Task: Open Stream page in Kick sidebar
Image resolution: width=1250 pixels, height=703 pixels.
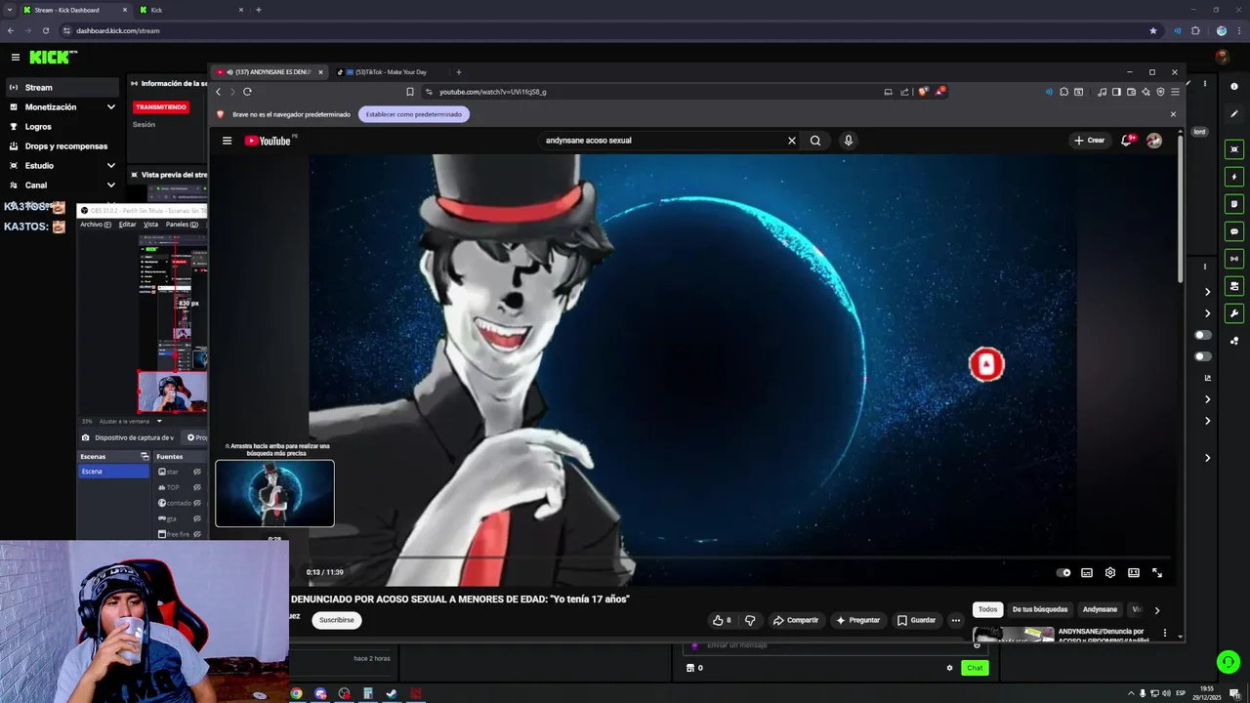Action: (x=62, y=88)
